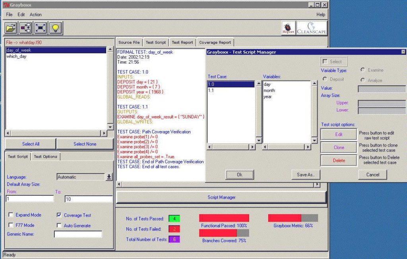Select the month variable
The height and width of the screenshot is (259, 407).
[x=287, y=90]
